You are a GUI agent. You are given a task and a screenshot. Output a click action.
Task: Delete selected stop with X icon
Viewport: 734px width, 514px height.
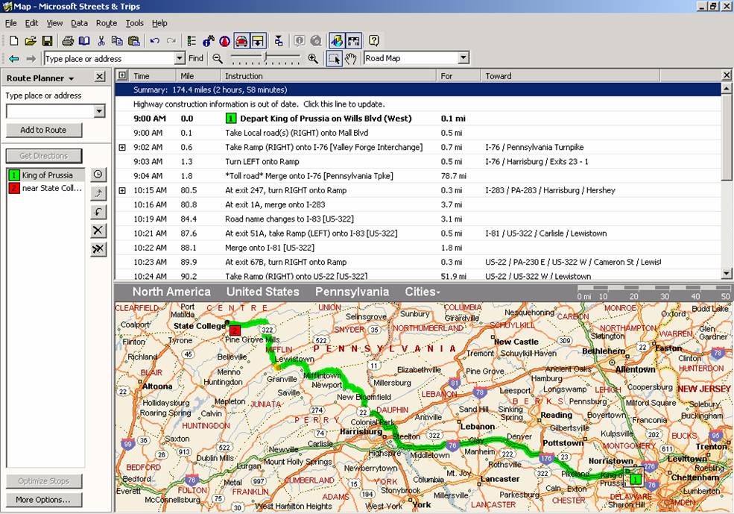pos(98,230)
